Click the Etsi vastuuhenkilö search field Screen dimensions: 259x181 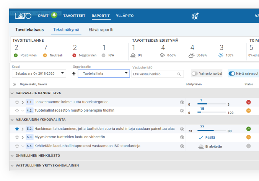pyautogui.click(x=157, y=74)
